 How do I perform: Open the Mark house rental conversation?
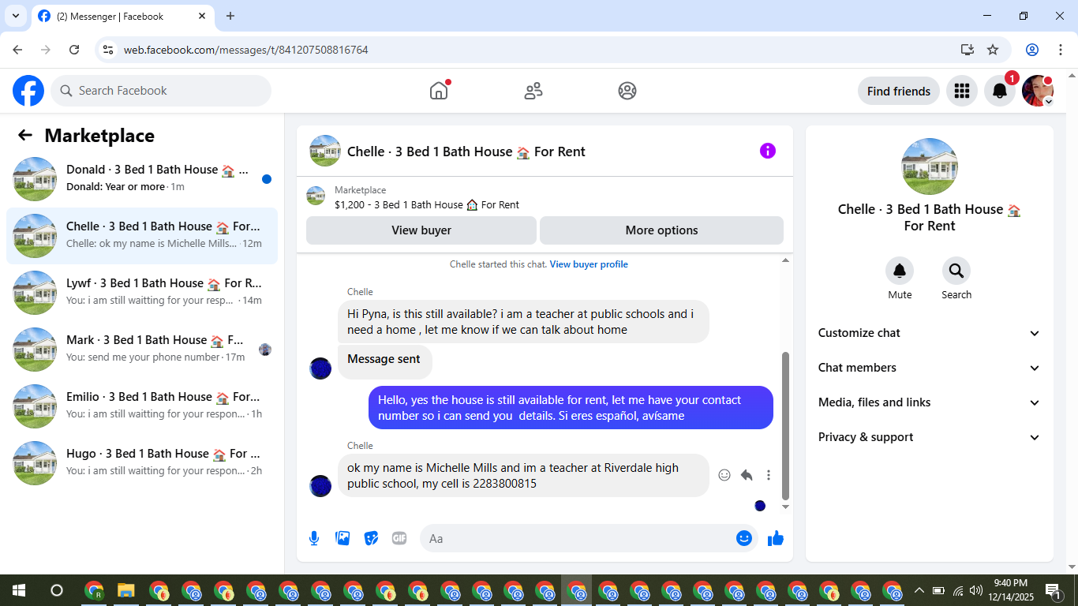point(142,350)
